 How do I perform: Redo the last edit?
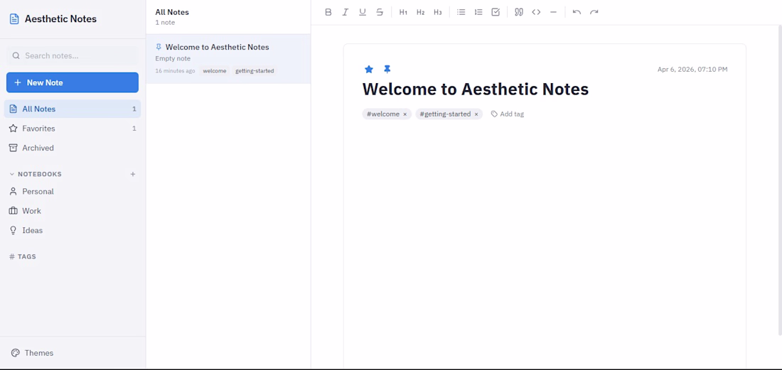click(594, 12)
